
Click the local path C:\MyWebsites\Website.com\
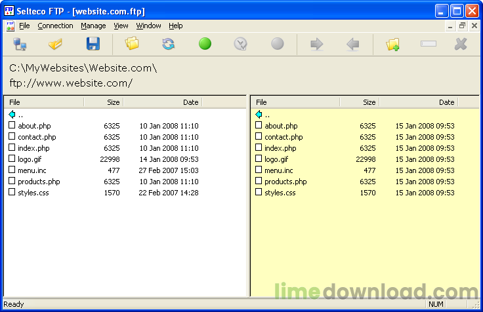[x=83, y=68]
